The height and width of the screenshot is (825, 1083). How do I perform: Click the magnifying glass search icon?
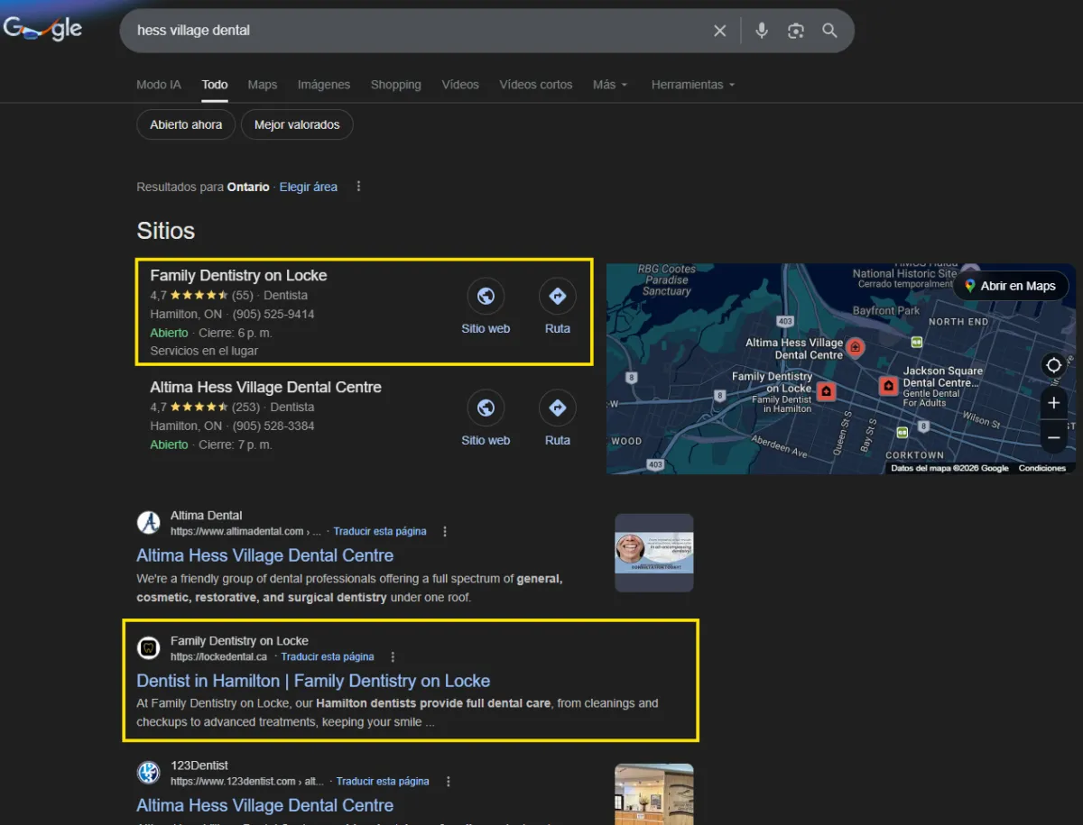coord(829,31)
